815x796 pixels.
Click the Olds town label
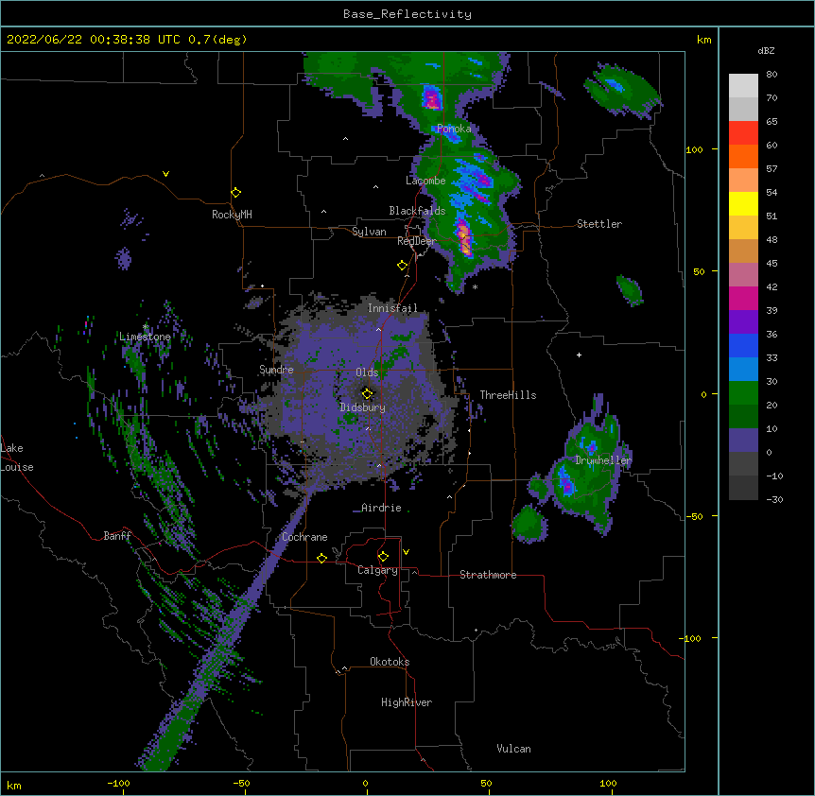point(367,372)
